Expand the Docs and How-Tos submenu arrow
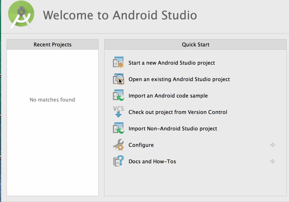This screenshot has width=289, height=202. click(272, 161)
